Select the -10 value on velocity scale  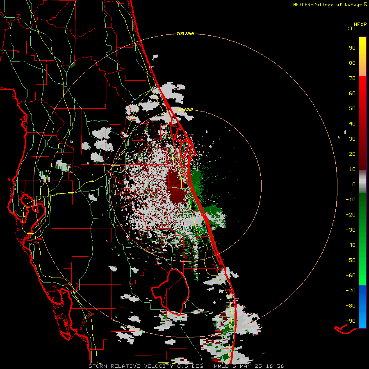[x=351, y=200]
